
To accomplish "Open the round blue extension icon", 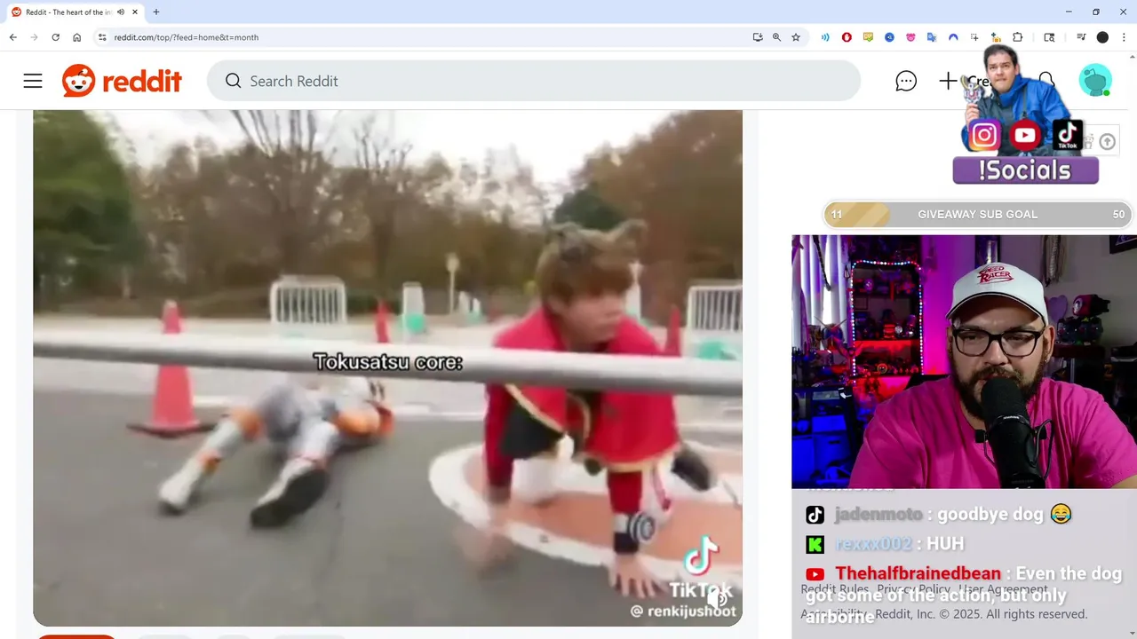I will click(x=889, y=37).
